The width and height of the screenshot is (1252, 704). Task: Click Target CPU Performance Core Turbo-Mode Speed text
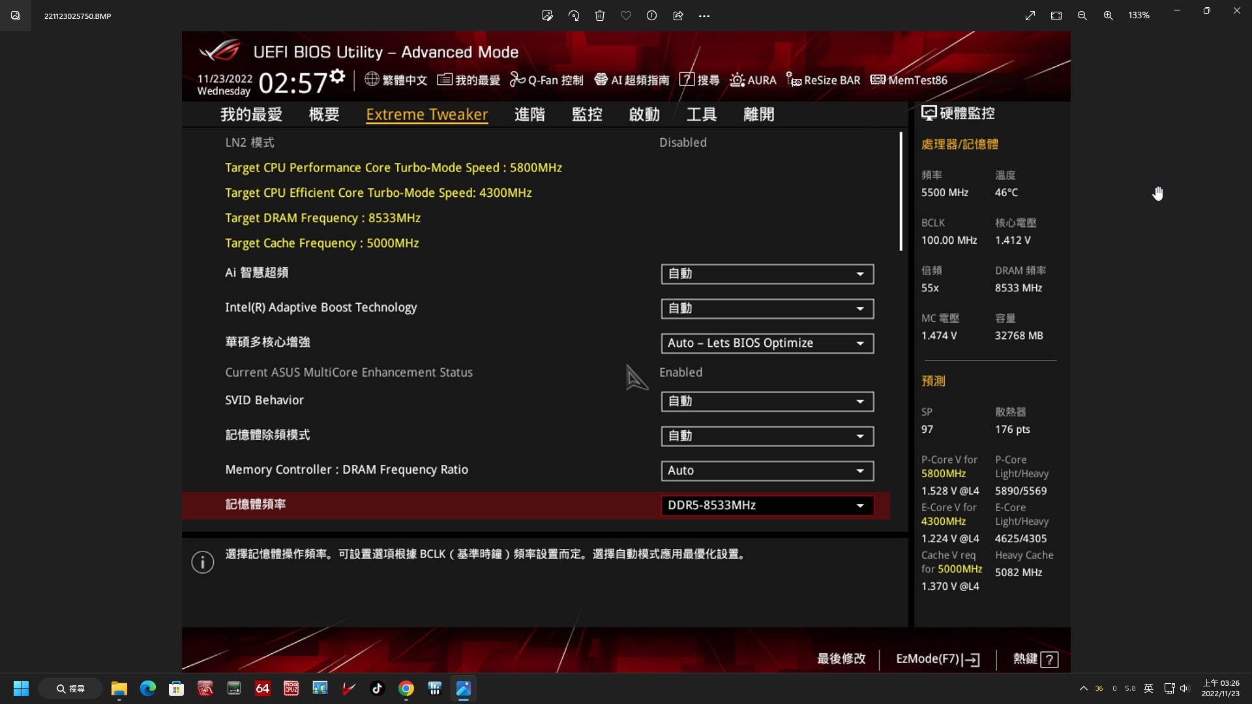click(394, 168)
